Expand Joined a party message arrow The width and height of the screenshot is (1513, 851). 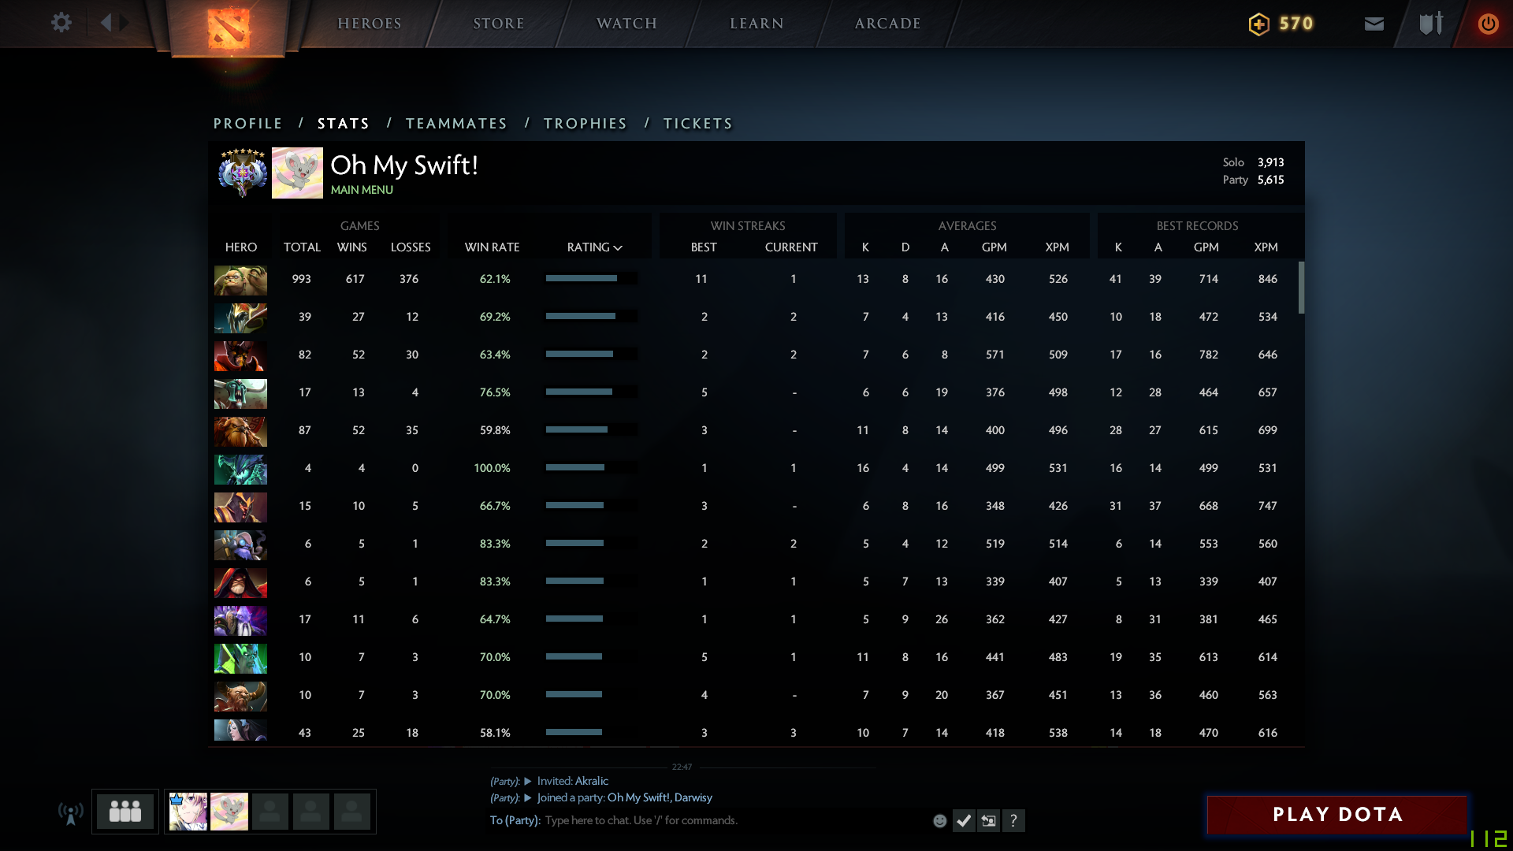pyautogui.click(x=528, y=797)
